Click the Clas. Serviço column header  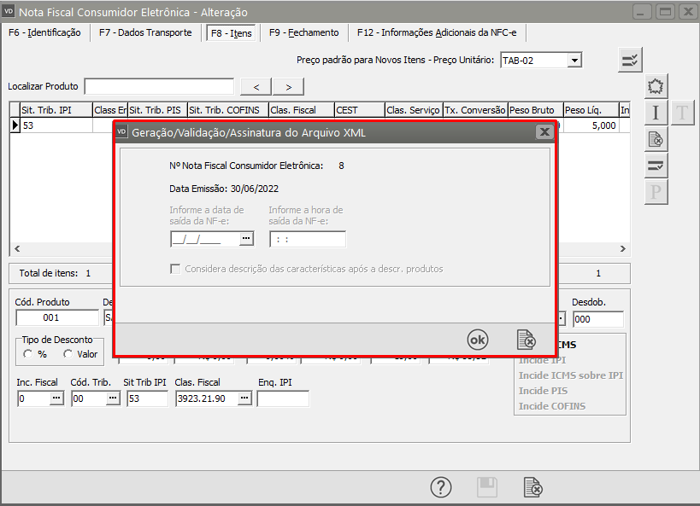click(x=414, y=110)
